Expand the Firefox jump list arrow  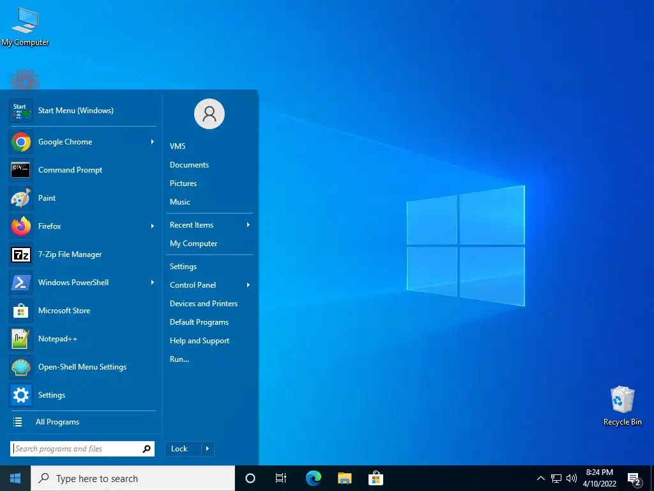(153, 226)
